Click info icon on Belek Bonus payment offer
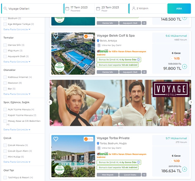 click(138, 60)
